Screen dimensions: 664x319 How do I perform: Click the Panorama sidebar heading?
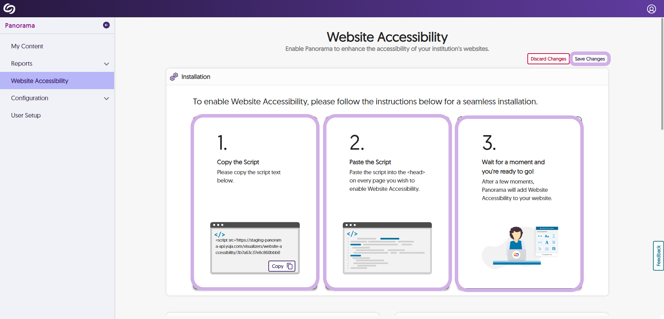pyautogui.click(x=20, y=26)
